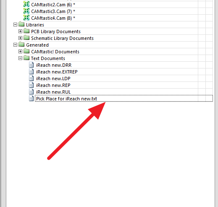Click the CAMtastic4.Cam file icon
The height and width of the screenshot is (207, 218).
coord(26,18)
